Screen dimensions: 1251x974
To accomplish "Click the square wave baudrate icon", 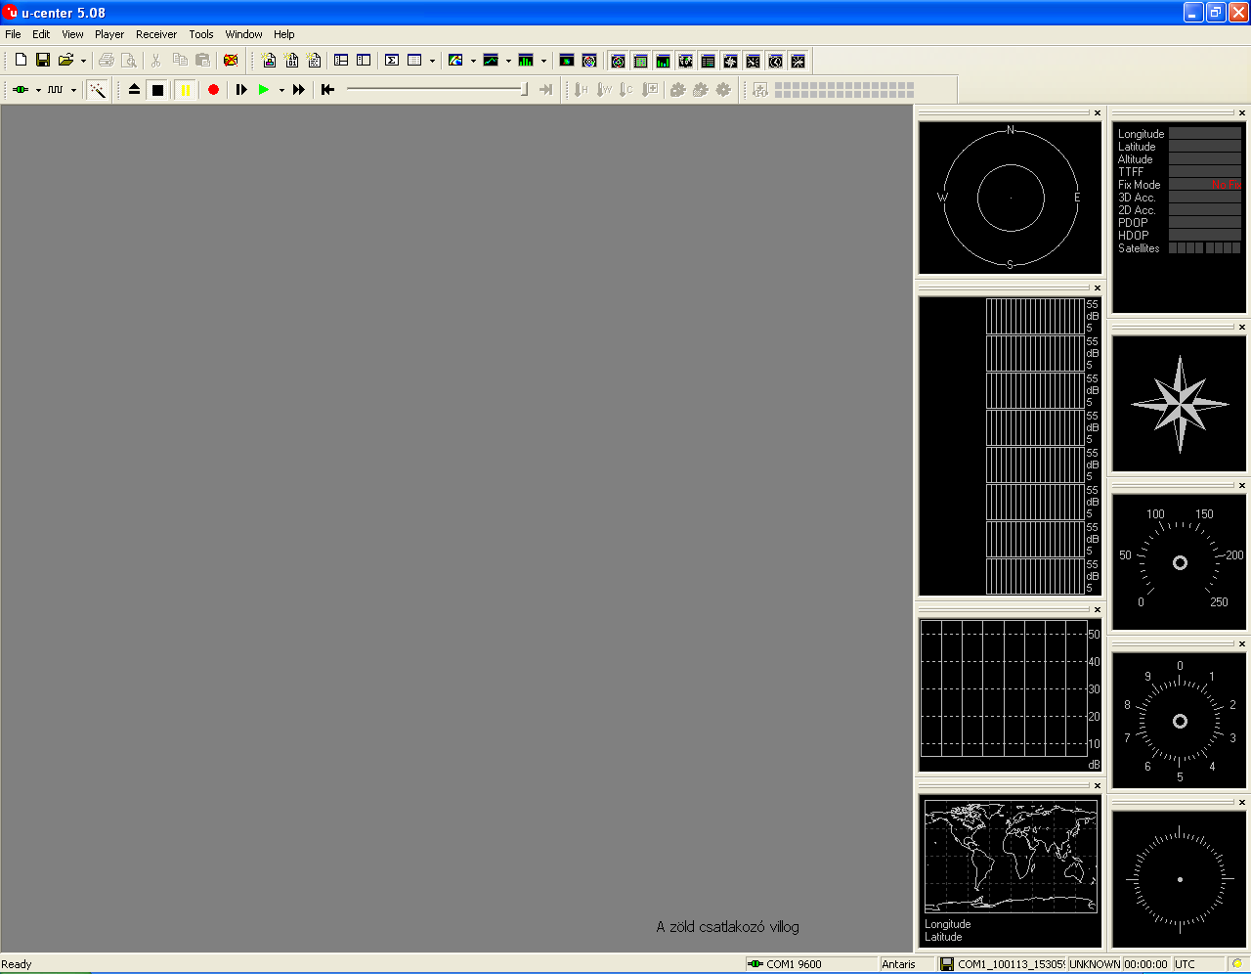I will click(56, 90).
